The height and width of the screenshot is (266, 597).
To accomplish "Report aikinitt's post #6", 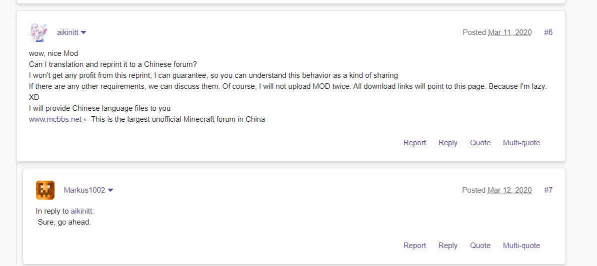I will 414,143.
